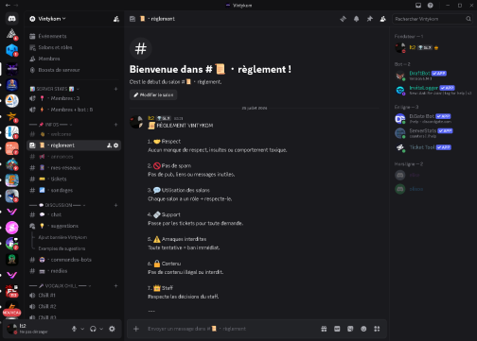This screenshot has height=341, width=477.
Task: Switch to tickets channel
Action: (x=74, y=179)
